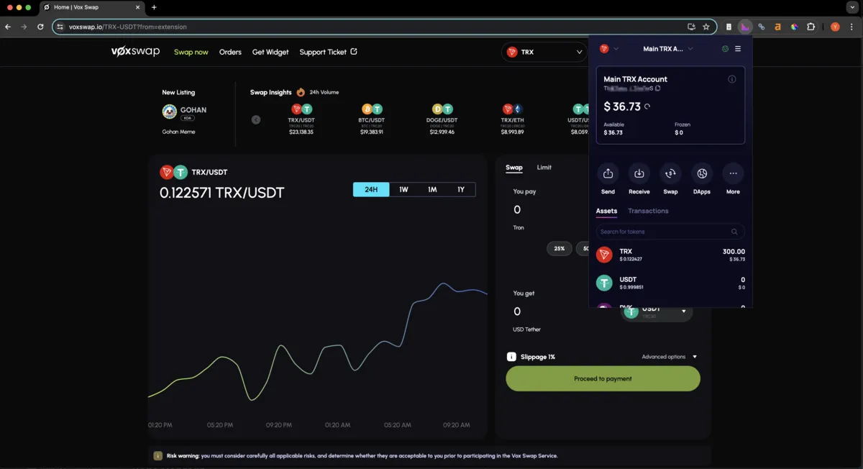Click the TRX 300.00 balance row
The width and height of the screenshot is (863, 469).
pos(670,255)
